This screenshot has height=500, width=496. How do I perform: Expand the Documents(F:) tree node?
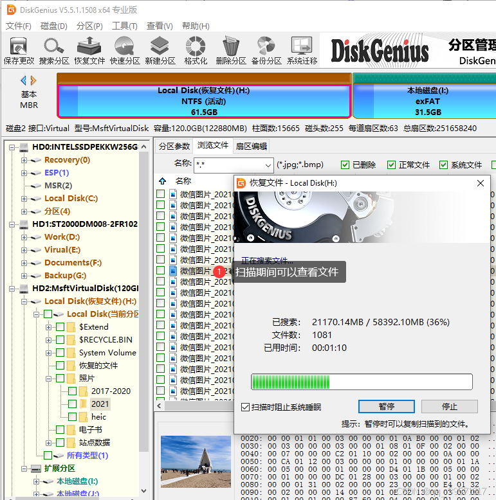(x=24, y=263)
